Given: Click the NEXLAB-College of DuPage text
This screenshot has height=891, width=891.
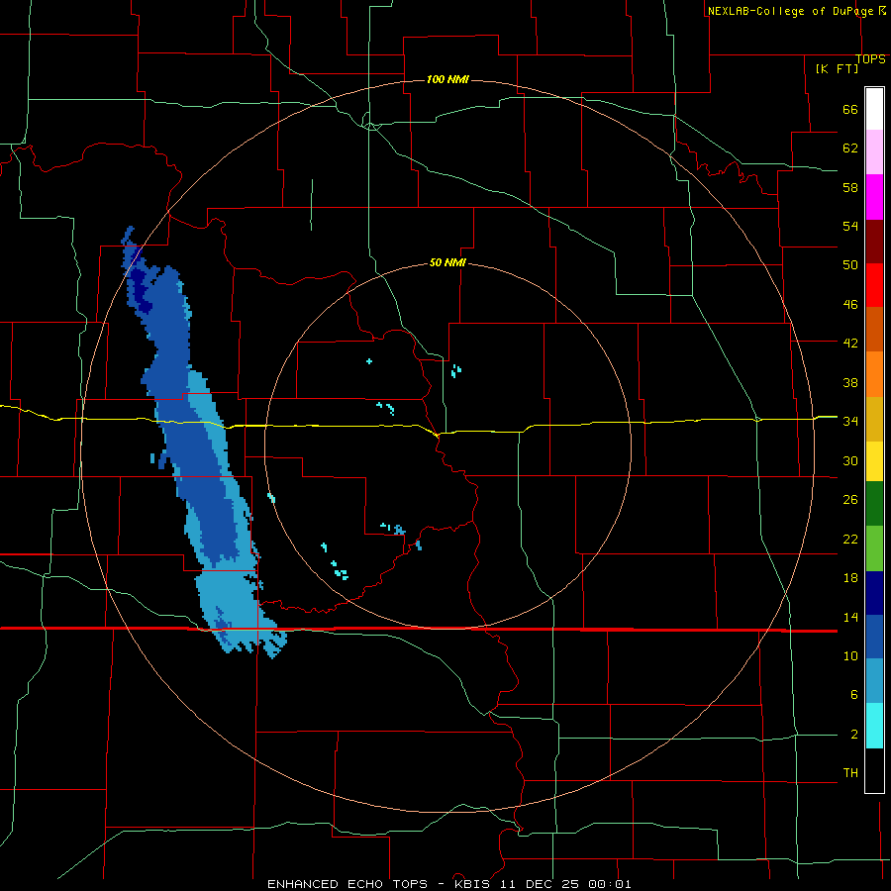Looking at the screenshot, I should (x=790, y=11).
